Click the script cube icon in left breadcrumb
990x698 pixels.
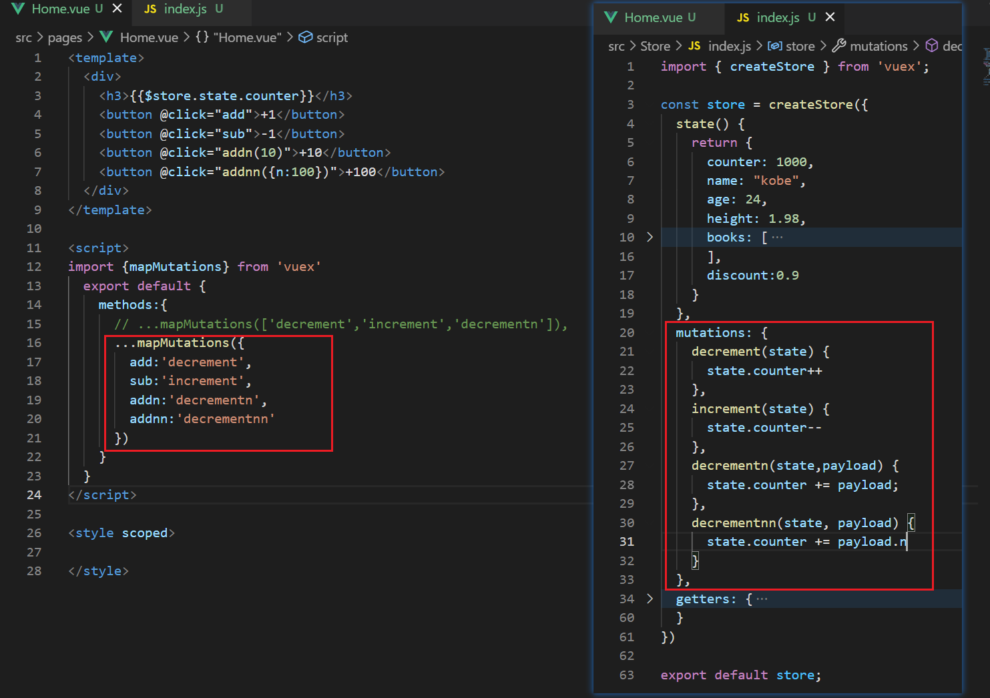click(x=305, y=37)
